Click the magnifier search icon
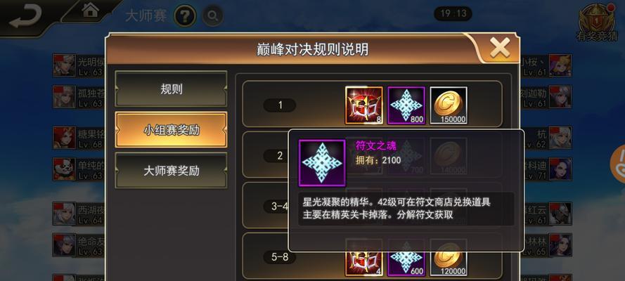The width and height of the screenshot is (625, 281). click(x=213, y=16)
